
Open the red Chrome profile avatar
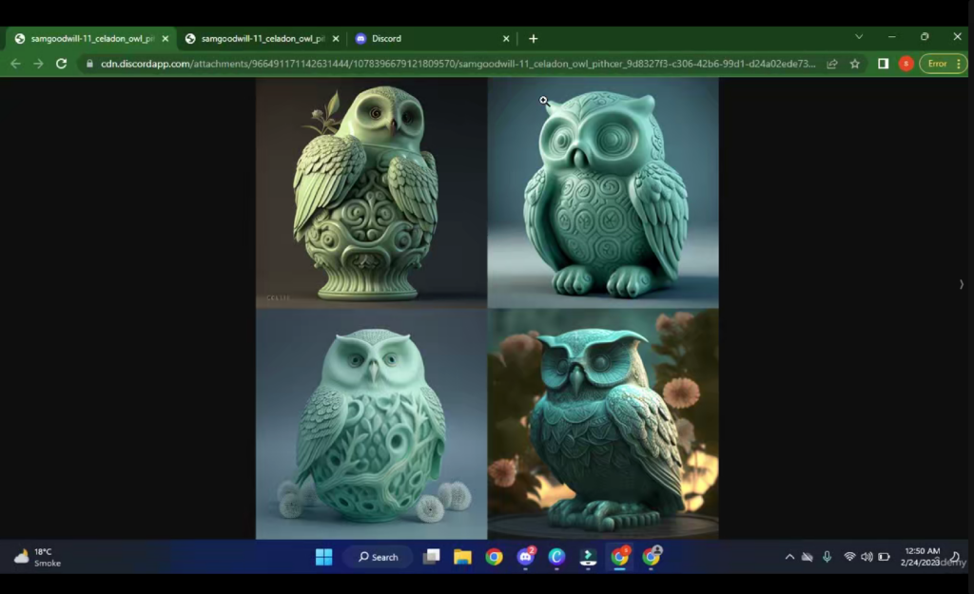906,64
